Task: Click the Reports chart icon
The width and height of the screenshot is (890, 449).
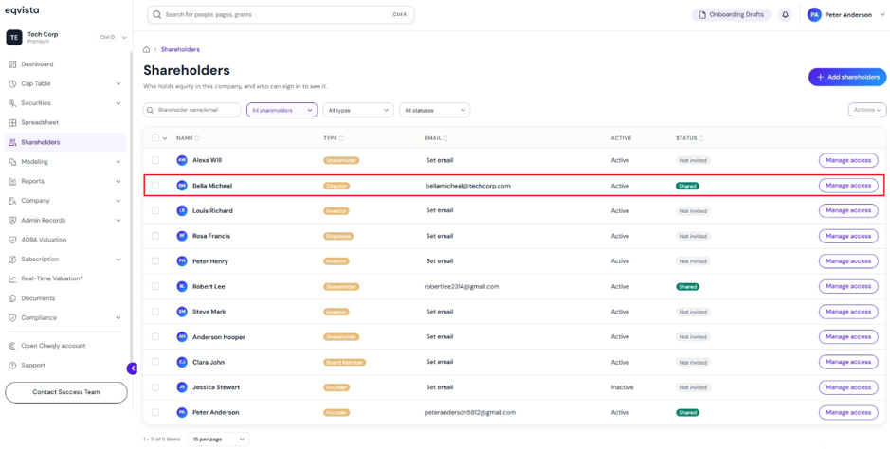Action: click(x=12, y=182)
